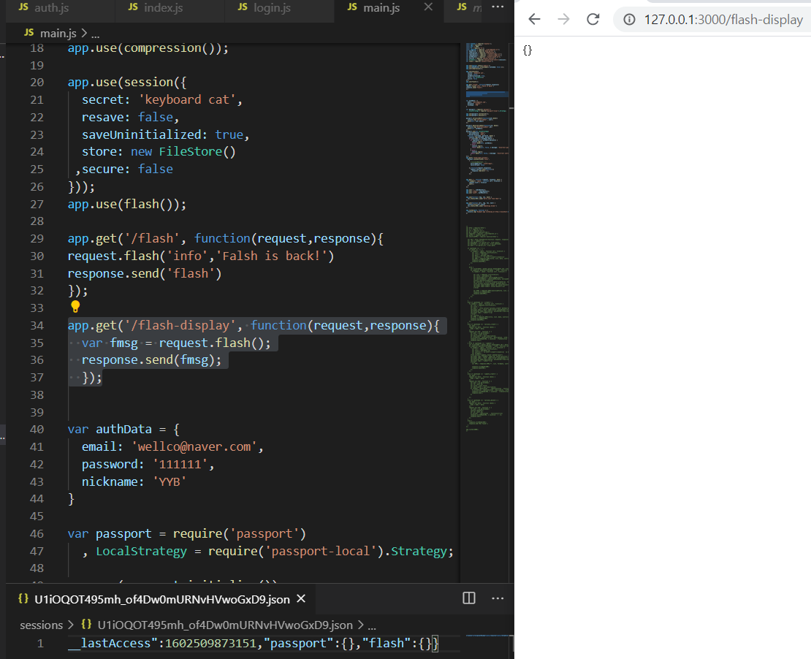The height and width of the screenshot is (659, 811).
Task: Click the fmsg variable on line 35
Action: point(123,343)
